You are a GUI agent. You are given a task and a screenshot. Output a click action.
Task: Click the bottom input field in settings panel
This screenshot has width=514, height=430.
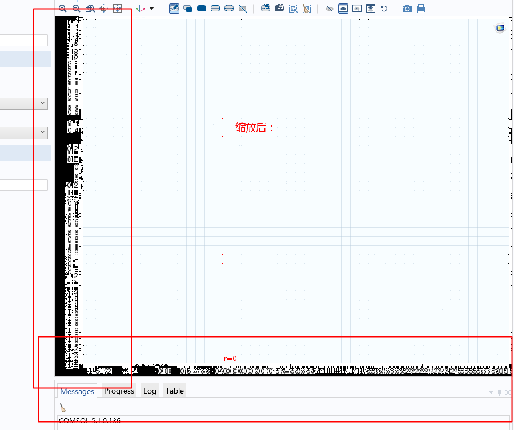(x=24, y=185)
